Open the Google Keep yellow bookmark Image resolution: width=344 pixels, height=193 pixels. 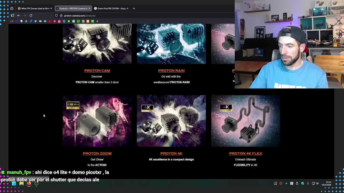point(88,21)
